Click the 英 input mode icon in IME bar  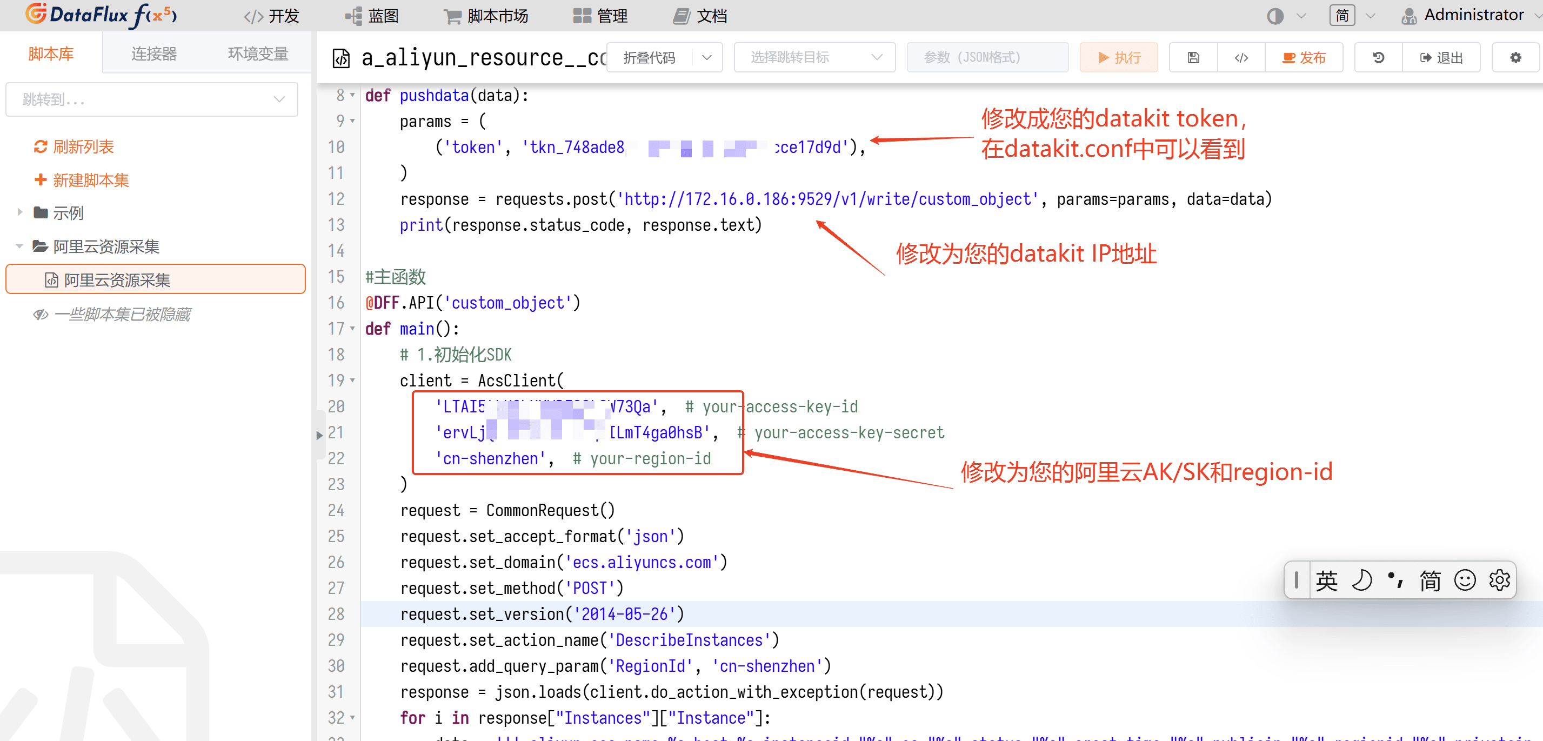coord(1326,580)
